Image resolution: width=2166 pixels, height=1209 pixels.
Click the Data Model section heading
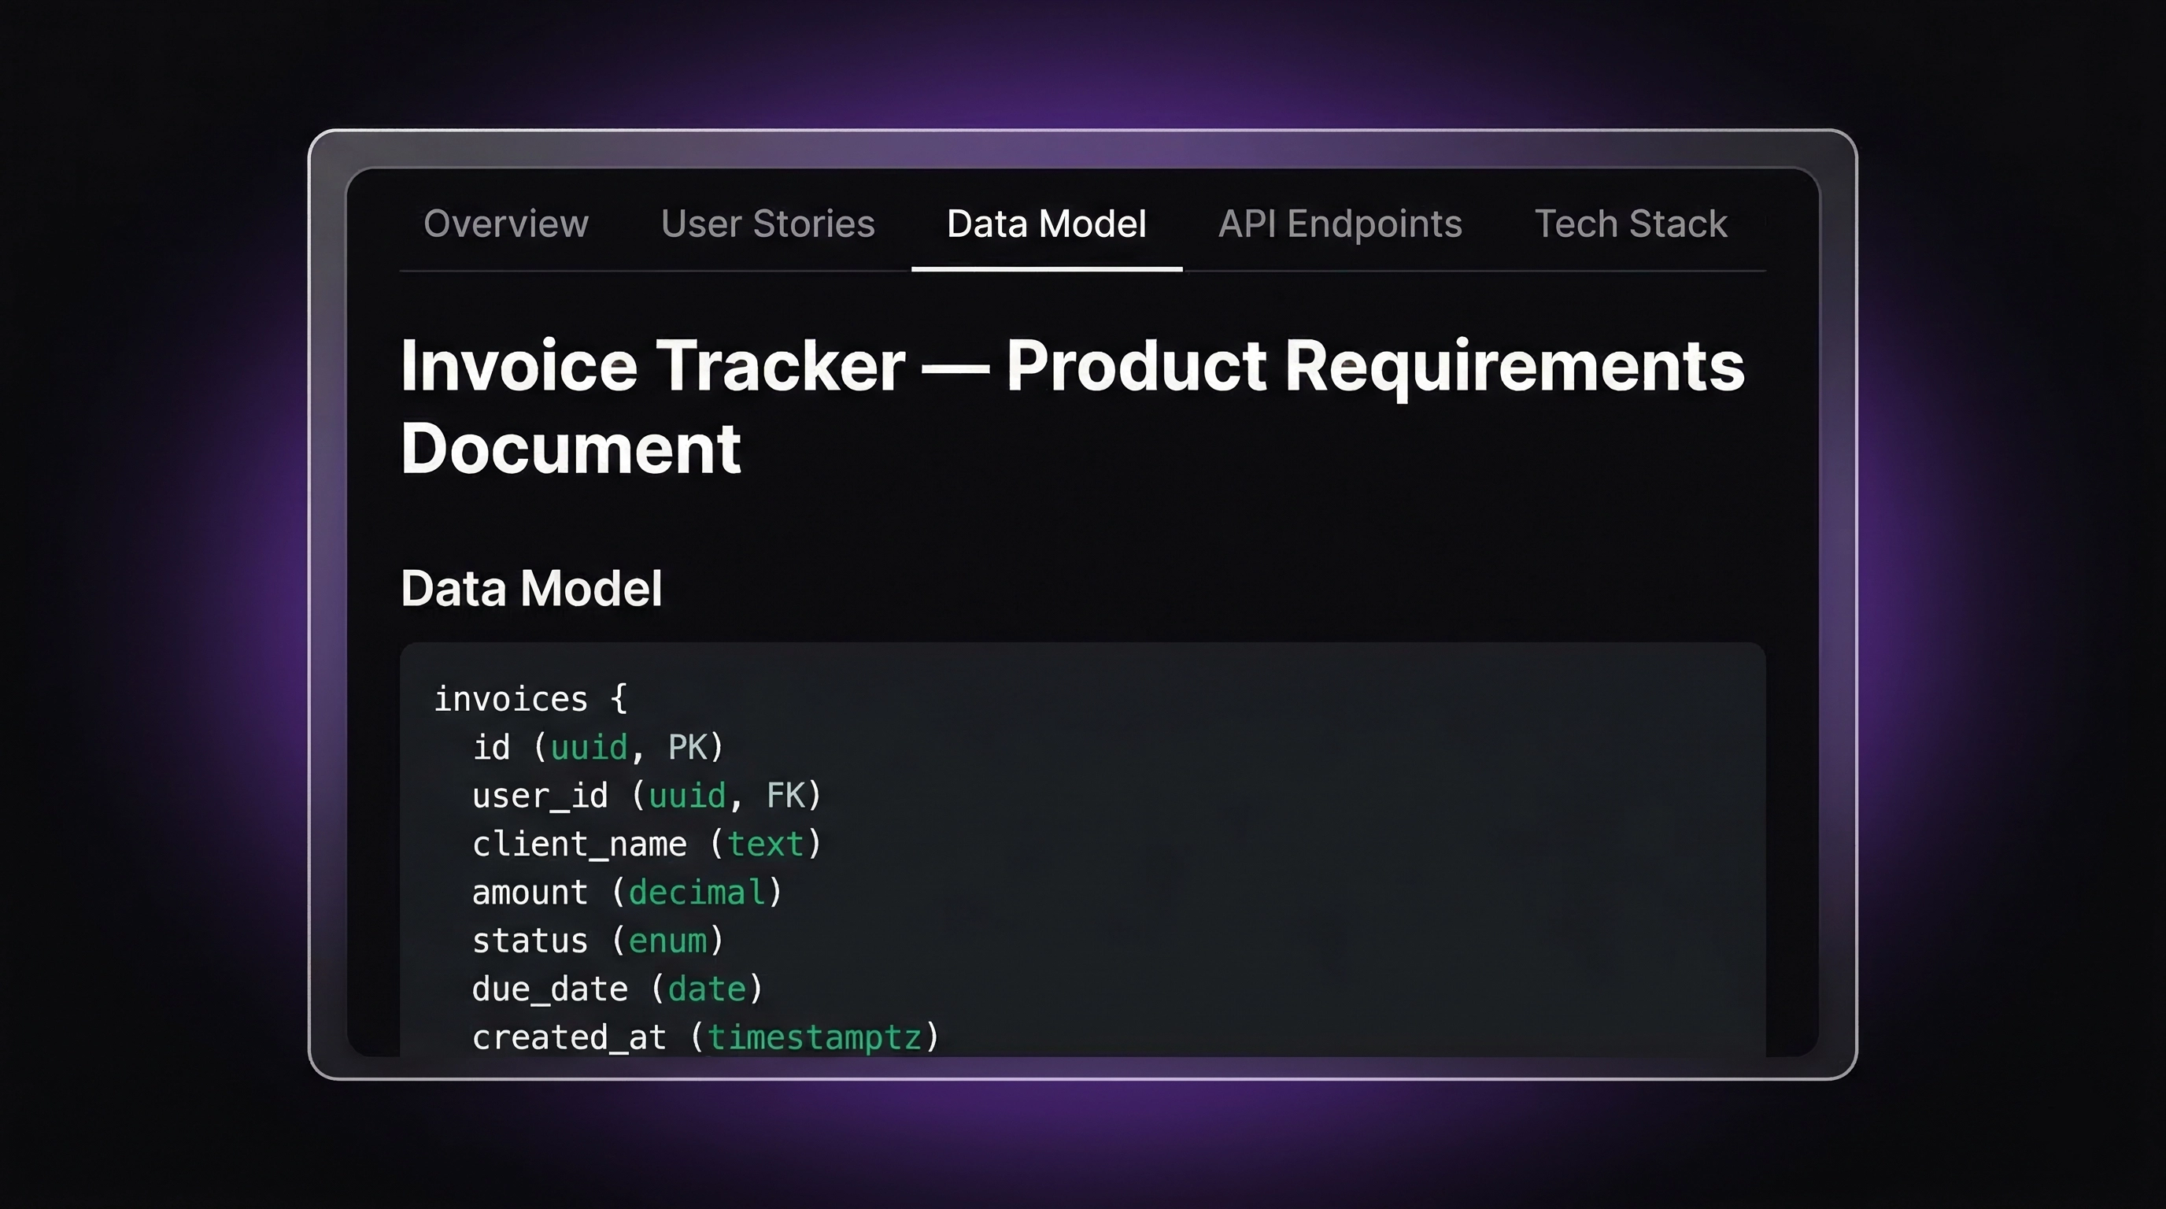[x=530, y=588]
